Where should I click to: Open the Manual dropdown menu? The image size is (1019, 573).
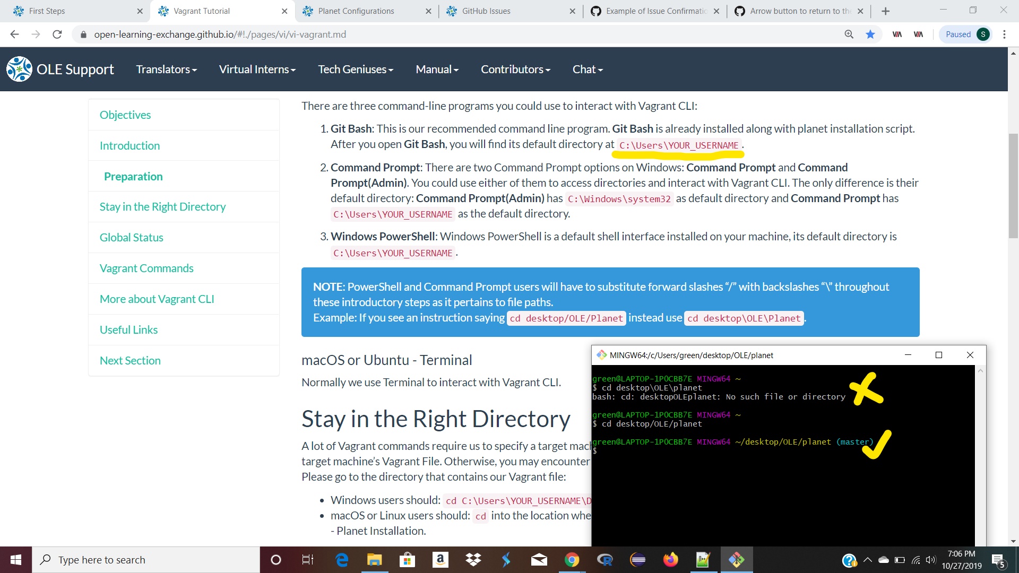pyautogui.click(x=437, y=70)
